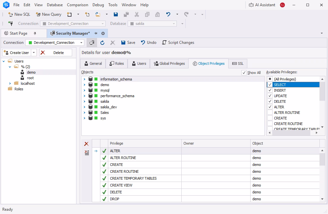The height and width of the screenshot is (214, 328).
Task: Uncheck the ALTER privilege checkbox
Action: pyautogui.click(x=270, y=107)
